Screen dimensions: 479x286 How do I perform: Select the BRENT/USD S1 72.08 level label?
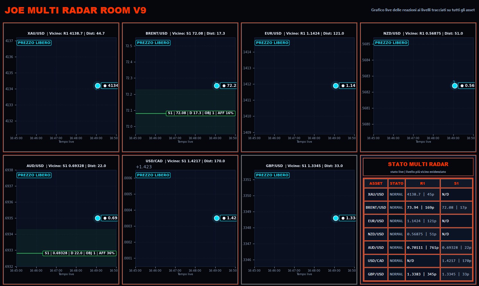pos(201,113)
